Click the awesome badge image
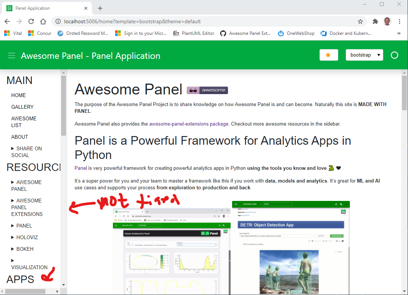Viewport: 408px width, 295px height. tap(207, 90)
